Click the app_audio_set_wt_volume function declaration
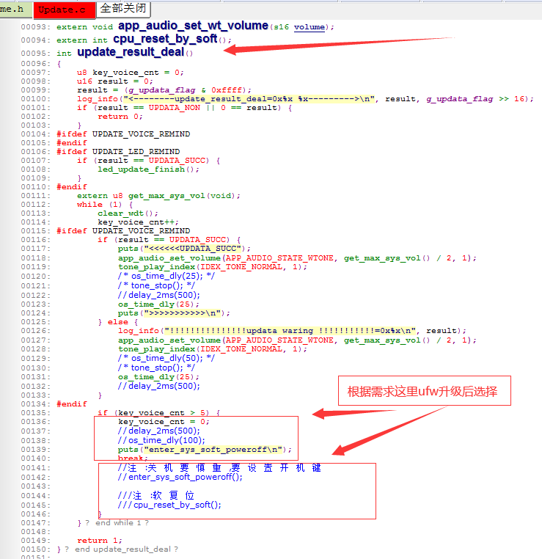The width and height of the screenshot is (542, 559). coord(193,26)
